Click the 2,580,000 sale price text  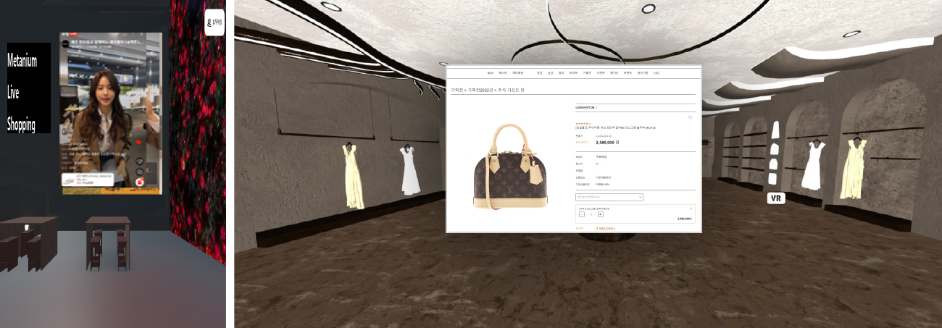tap(607, 143)
